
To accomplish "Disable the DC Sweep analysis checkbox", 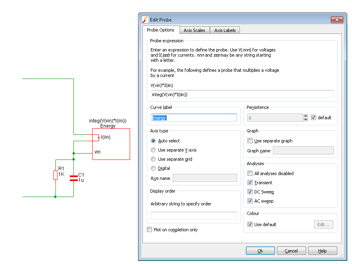I will (x=250, y=191).
